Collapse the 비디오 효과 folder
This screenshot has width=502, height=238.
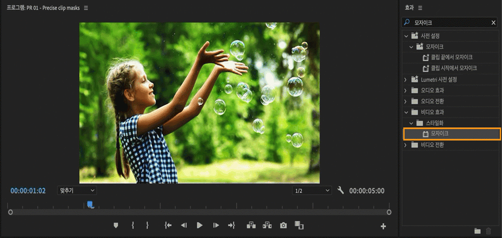click(x=406, y=112)
